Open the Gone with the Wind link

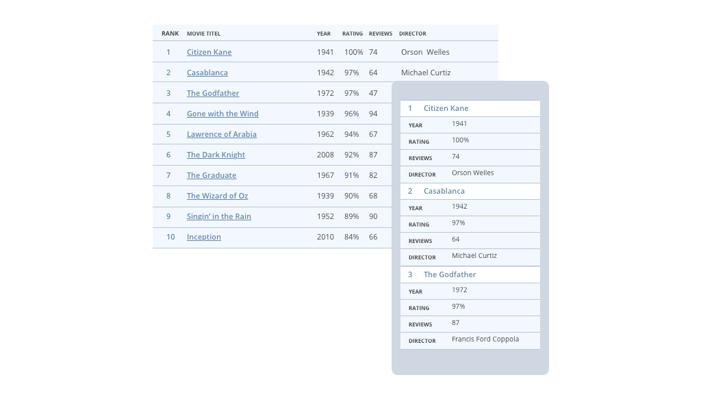tap(222, 114)
